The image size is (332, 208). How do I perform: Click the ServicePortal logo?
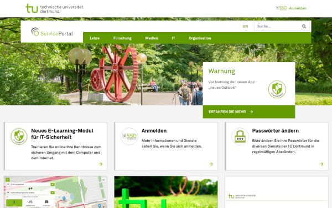[x=52, y=32]
